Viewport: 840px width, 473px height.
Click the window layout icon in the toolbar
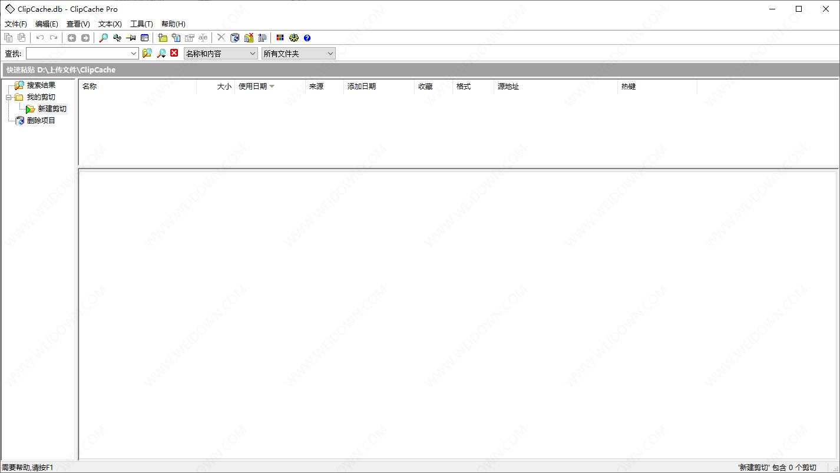click(x=144, y=38)
